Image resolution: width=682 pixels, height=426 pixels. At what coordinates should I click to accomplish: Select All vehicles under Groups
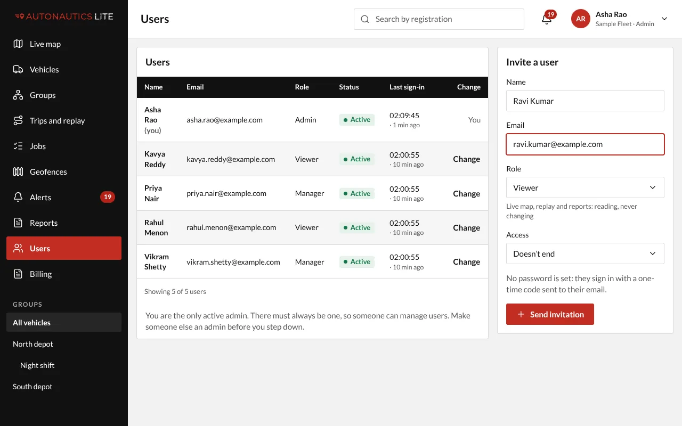(64, 323)
